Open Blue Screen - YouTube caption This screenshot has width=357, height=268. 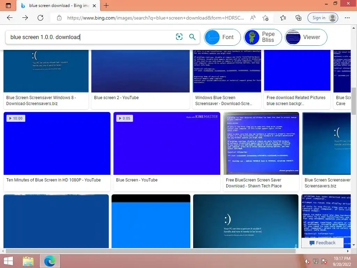(x=137, y=180)
